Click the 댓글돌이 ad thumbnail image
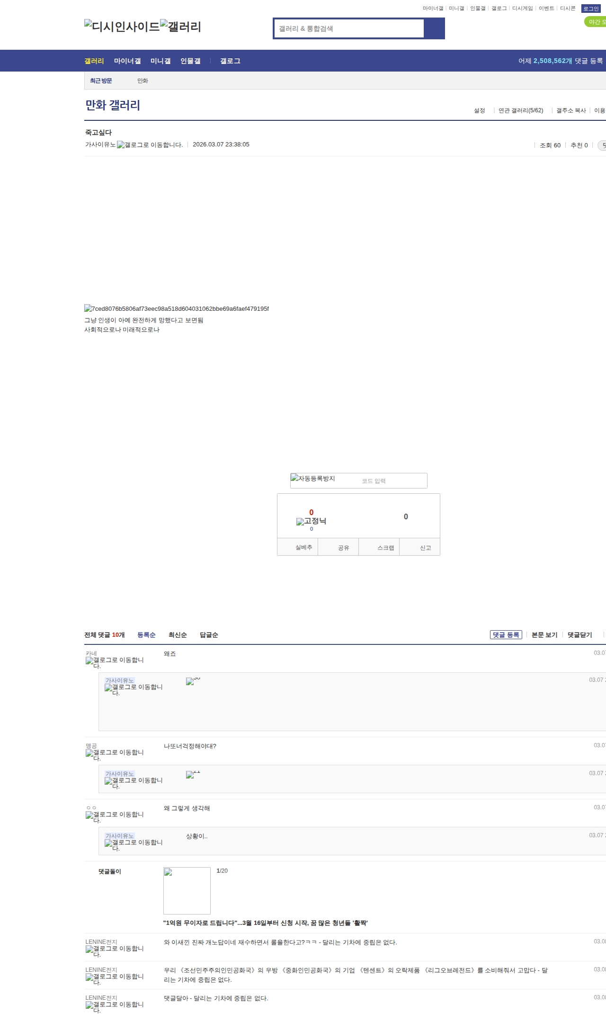606x1014 pixels. (x=187, y=891)
